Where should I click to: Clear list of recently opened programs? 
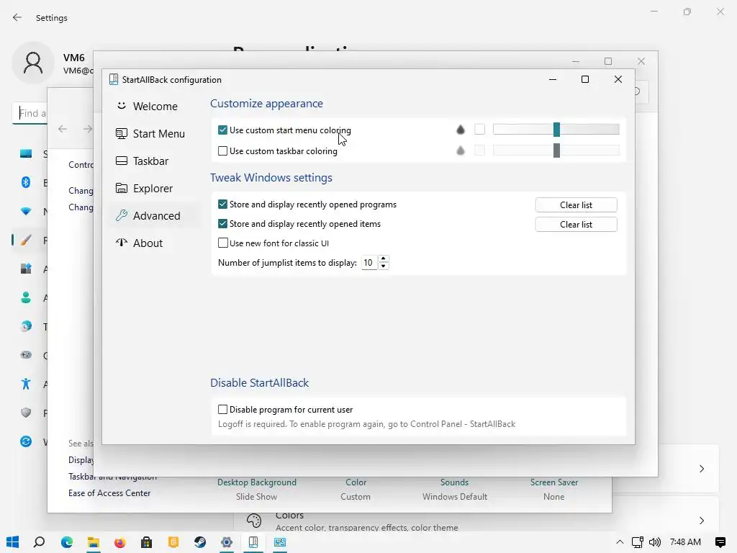click(576, 205)
